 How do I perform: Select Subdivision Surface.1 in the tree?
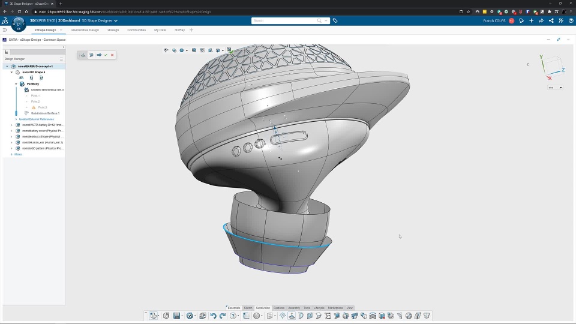point(45,113)
